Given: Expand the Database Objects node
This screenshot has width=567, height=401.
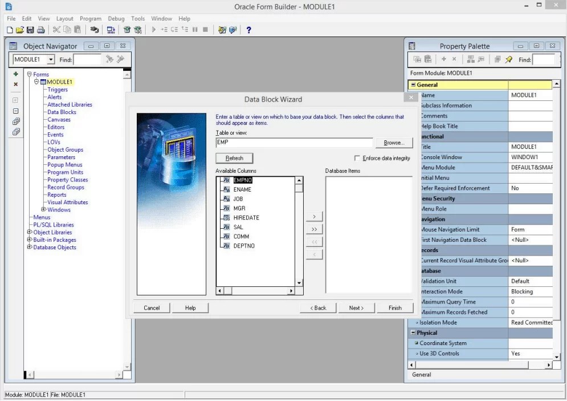Looking at the screenshot, I should 29,247.
